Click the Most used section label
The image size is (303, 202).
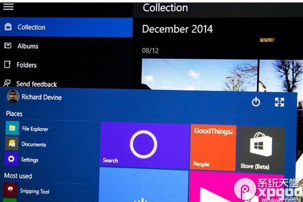click(18, 176)
